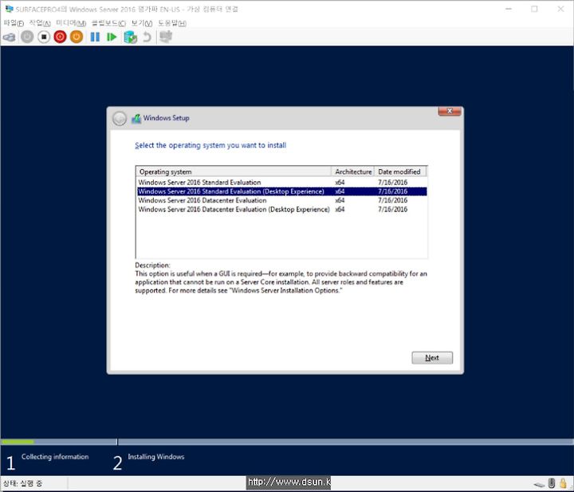Open the 도움말(H) menu
Image resolution: width=574 pixels, height=492 pixels.
172,23
